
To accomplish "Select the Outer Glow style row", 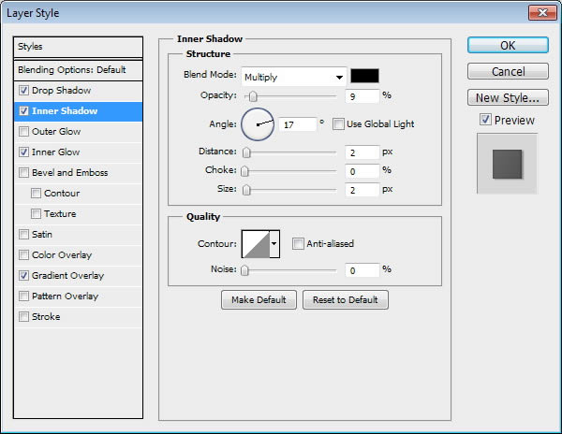I will click(x=78, y=131).
